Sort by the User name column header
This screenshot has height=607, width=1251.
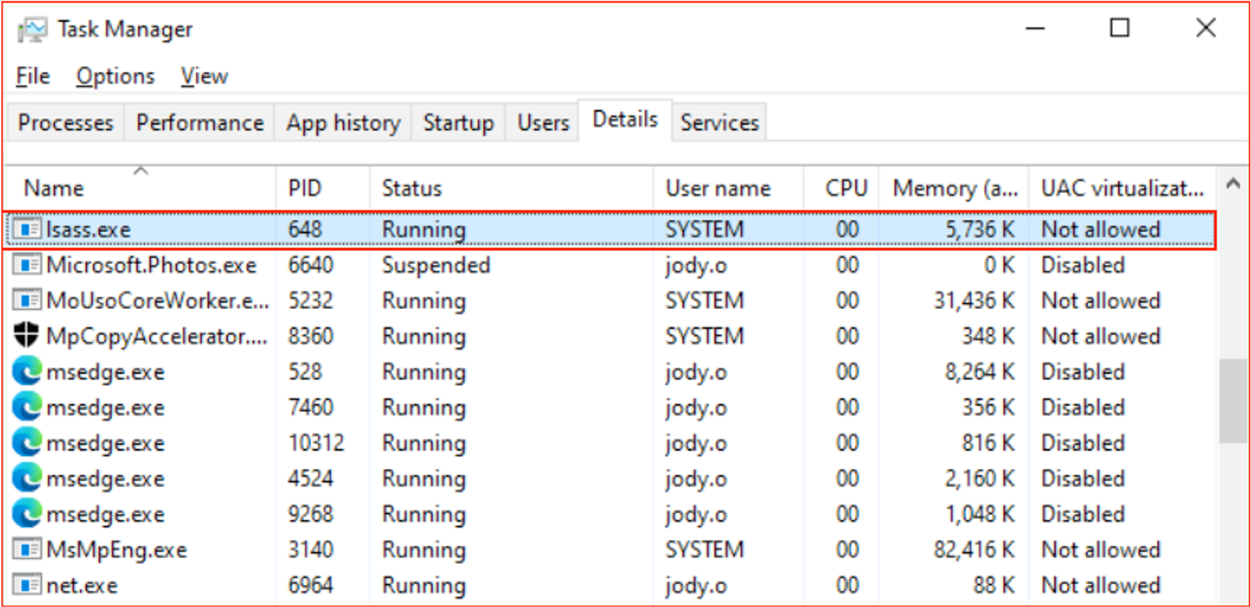coord(729,187)
